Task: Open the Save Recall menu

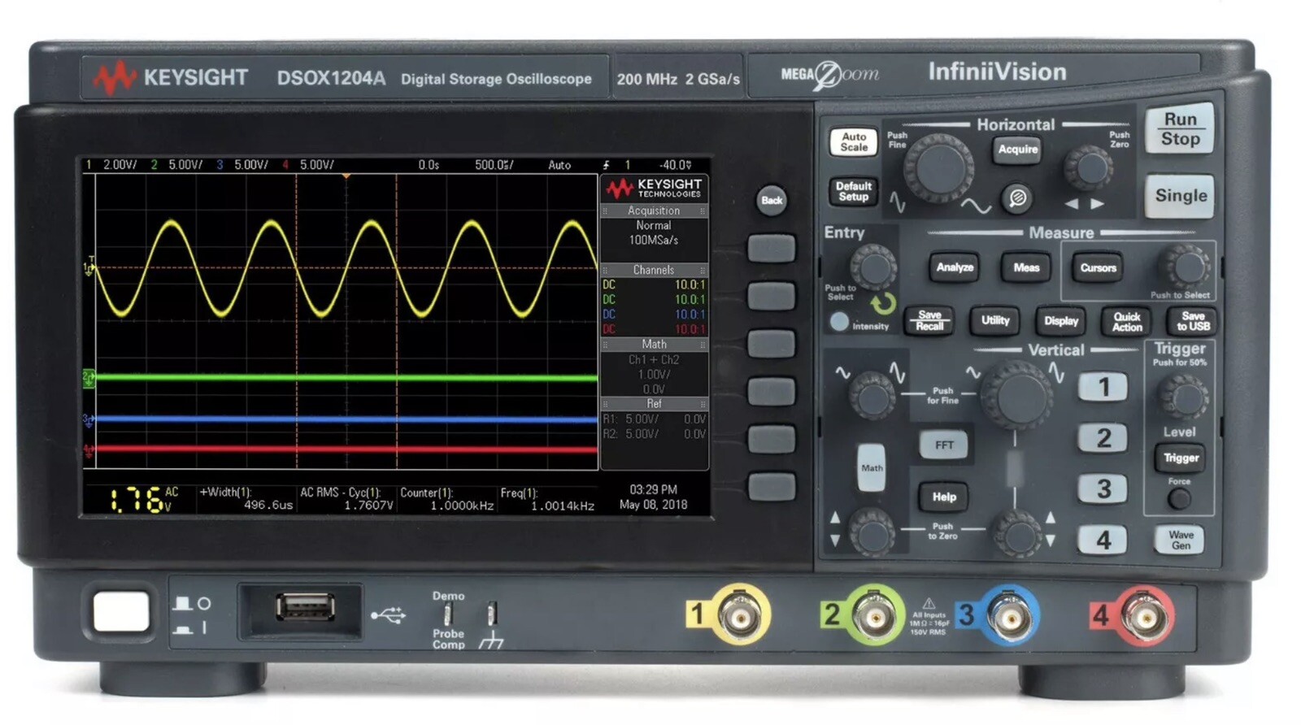Action: [x=929, y=321]
